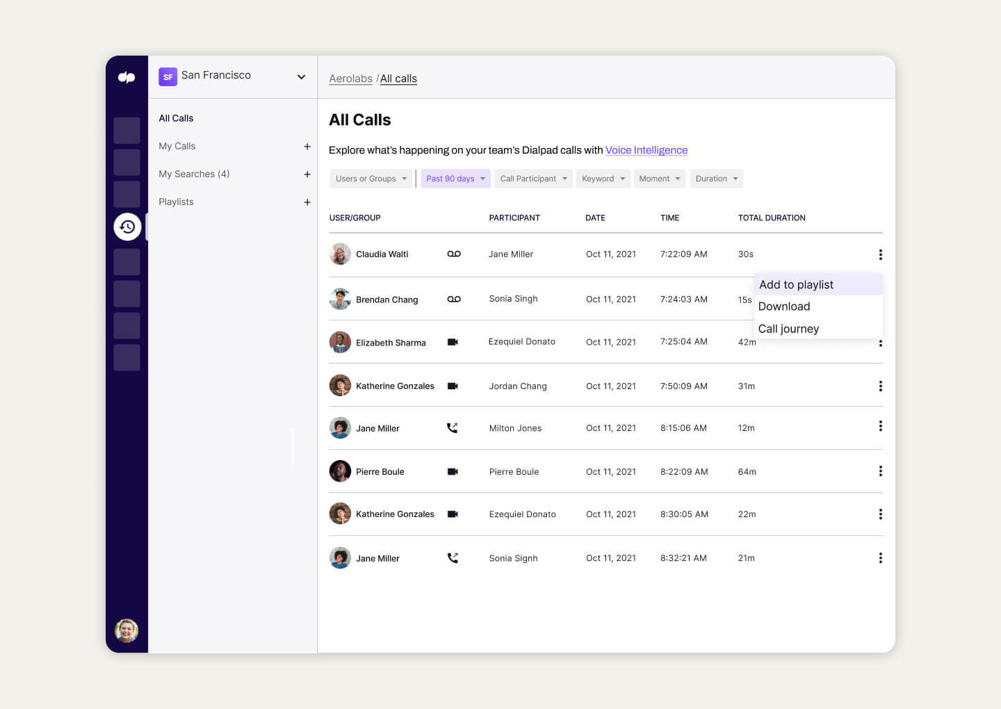Open the Duration filter dropdown
Image resolution: width=1001 pixels, height=709 pixels.
pyautogui.click(x=716, y=178)
